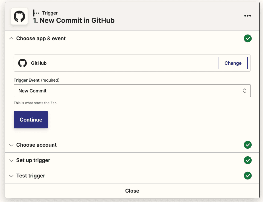Click the trigger step icon beside Trigger label
This screenshot has width=263, height=202.
[x=36, y=13]
